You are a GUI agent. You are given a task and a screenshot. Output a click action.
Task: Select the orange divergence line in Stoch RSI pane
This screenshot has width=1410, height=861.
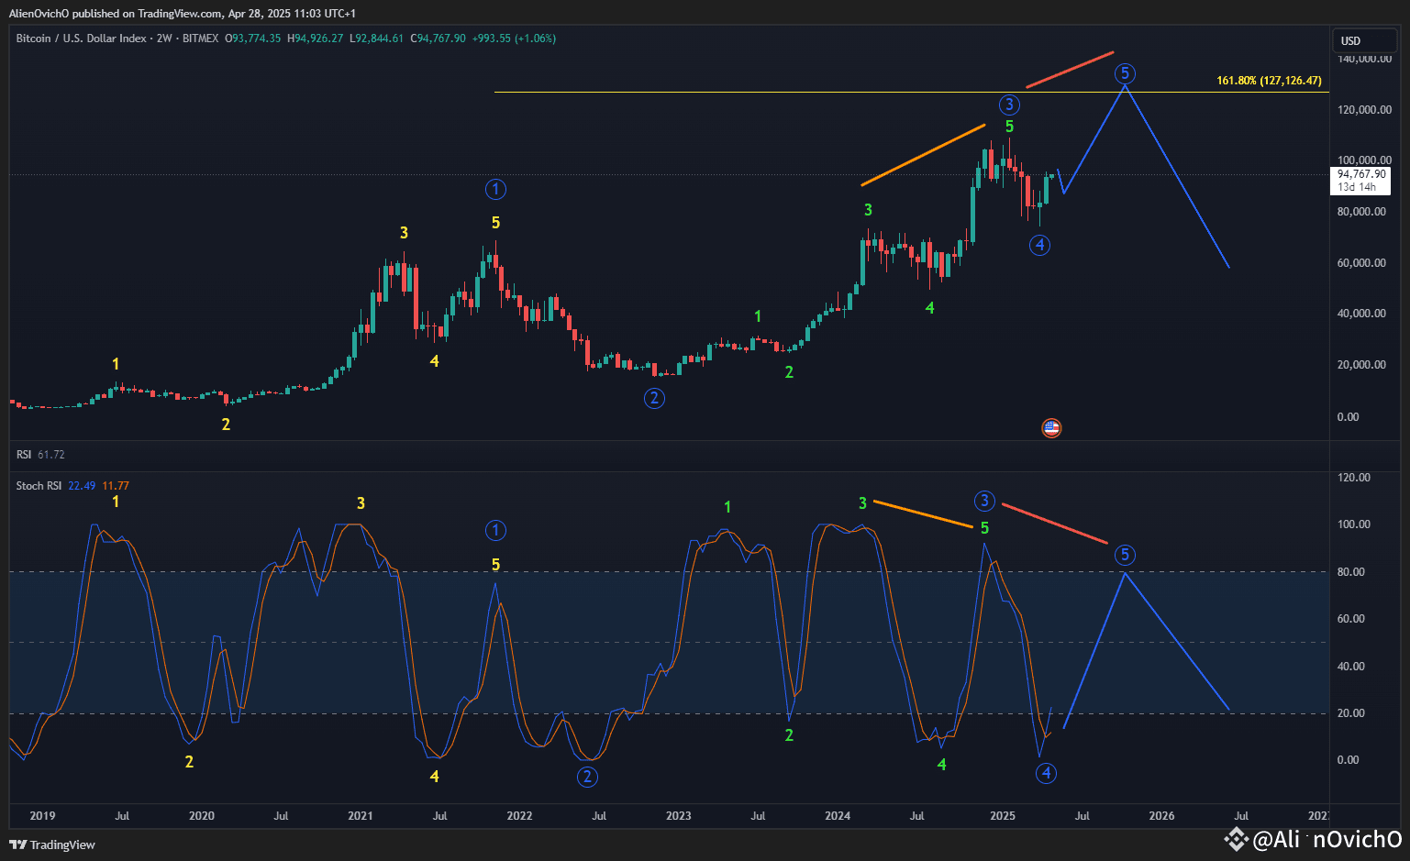coord(922,514)
